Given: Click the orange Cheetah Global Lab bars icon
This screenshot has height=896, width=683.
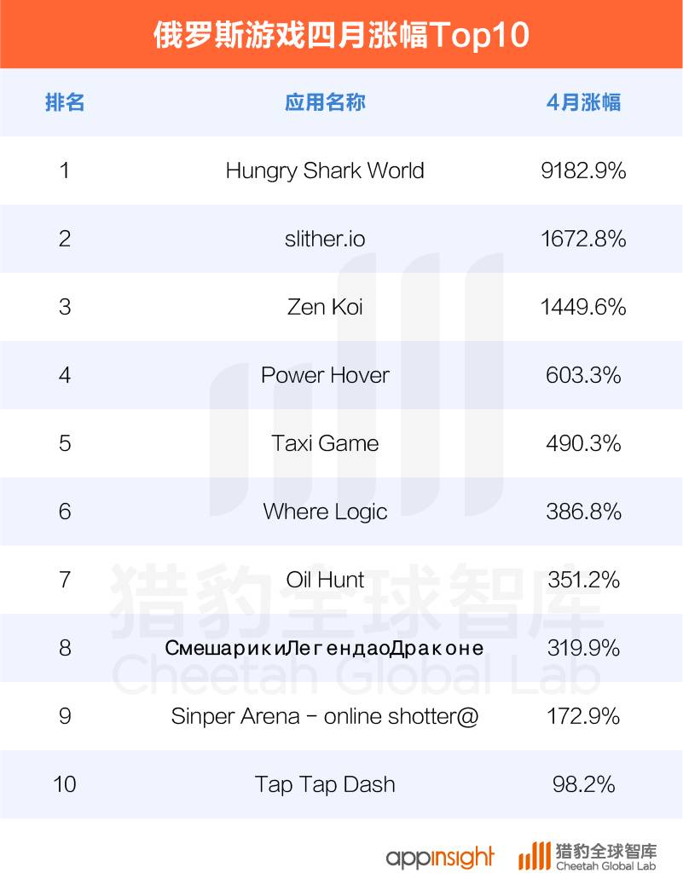Looking at the screenshot, I should pos(534,856).
